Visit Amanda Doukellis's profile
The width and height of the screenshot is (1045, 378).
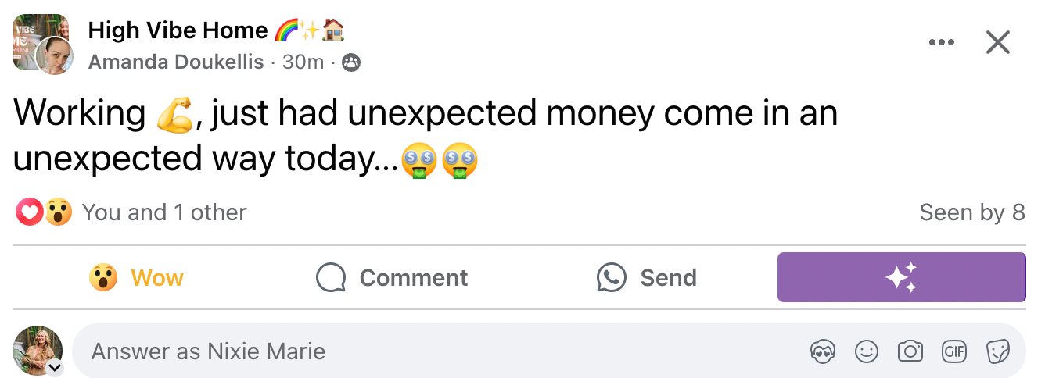(x=176, y=62)
